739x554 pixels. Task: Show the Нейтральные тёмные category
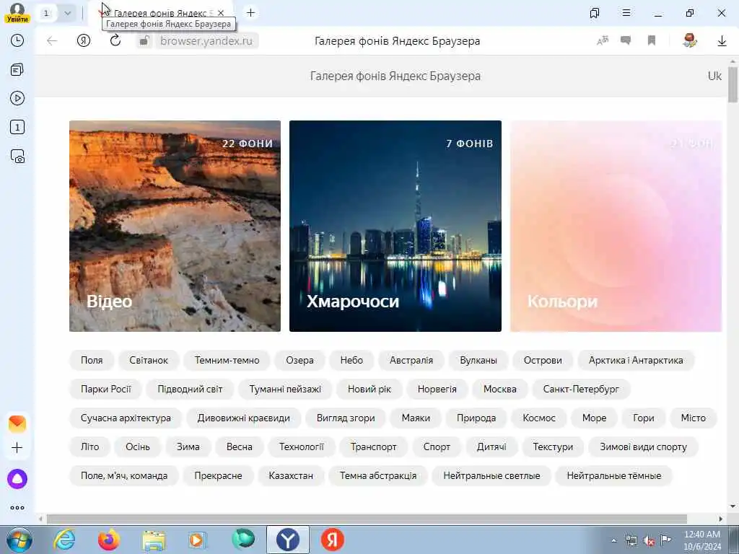(614, 476)
